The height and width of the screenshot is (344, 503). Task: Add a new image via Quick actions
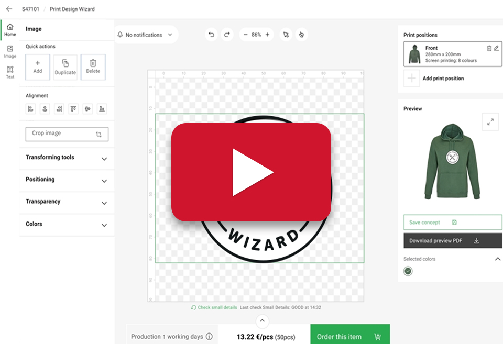[x=38, y=67]
